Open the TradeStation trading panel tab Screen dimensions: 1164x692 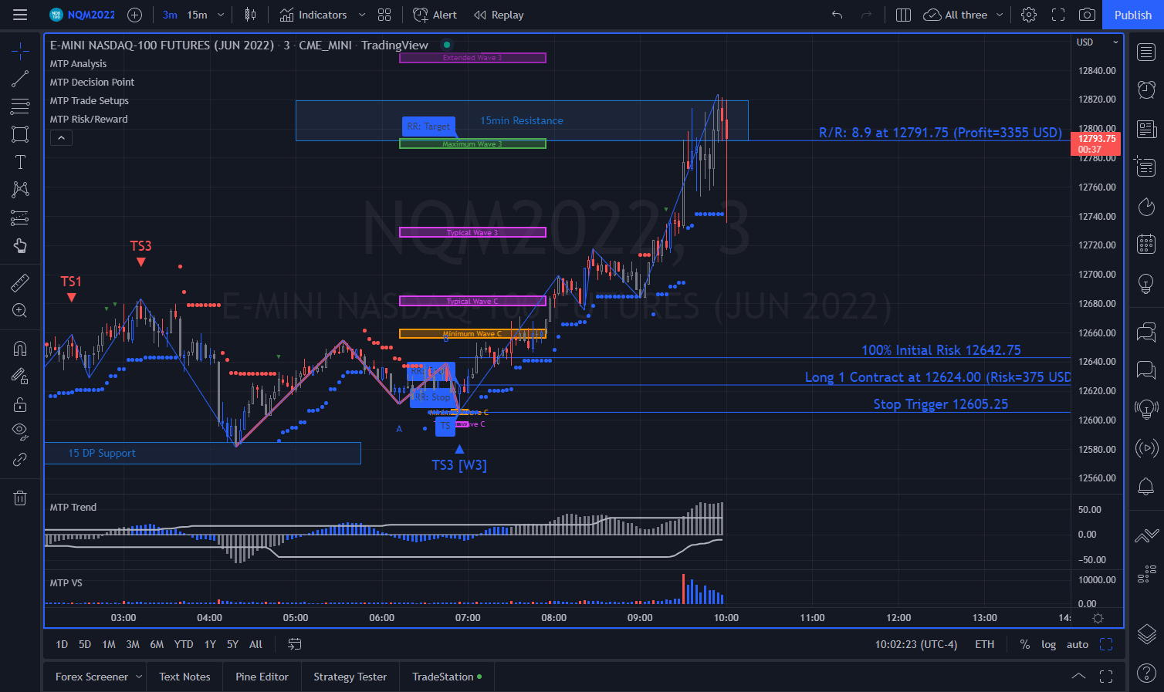pos(446,677)
